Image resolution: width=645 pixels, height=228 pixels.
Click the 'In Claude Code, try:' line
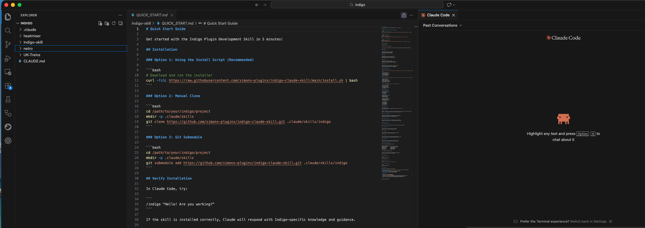coord(167,189)
